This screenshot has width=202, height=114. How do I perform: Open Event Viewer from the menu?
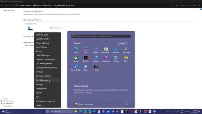[48, 47]
